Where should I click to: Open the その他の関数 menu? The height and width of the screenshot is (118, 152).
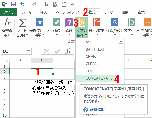tap(147, 28)
